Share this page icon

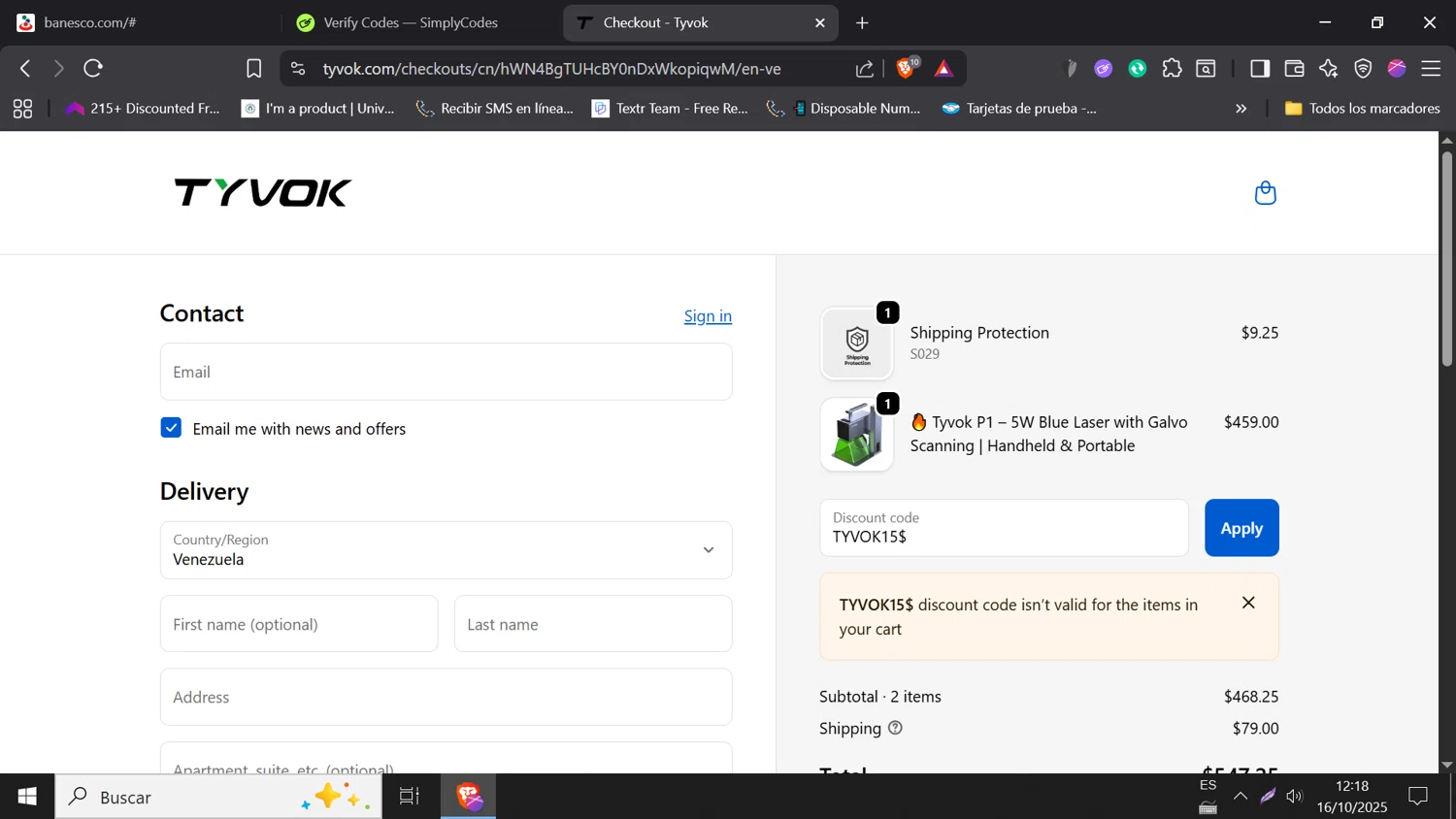(x=864, y=69)
